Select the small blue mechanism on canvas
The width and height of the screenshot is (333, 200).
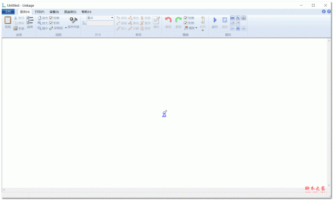point(164,114)
